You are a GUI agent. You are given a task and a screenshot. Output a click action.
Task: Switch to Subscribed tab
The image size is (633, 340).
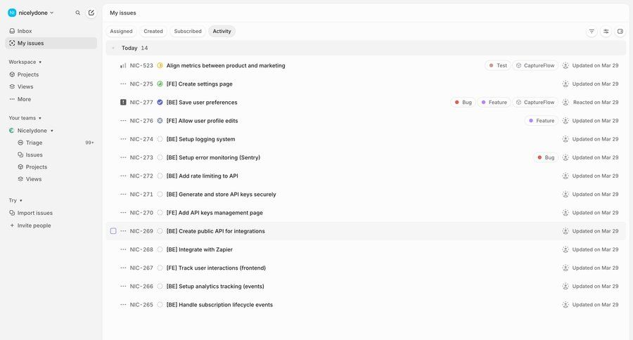(188, 32)
